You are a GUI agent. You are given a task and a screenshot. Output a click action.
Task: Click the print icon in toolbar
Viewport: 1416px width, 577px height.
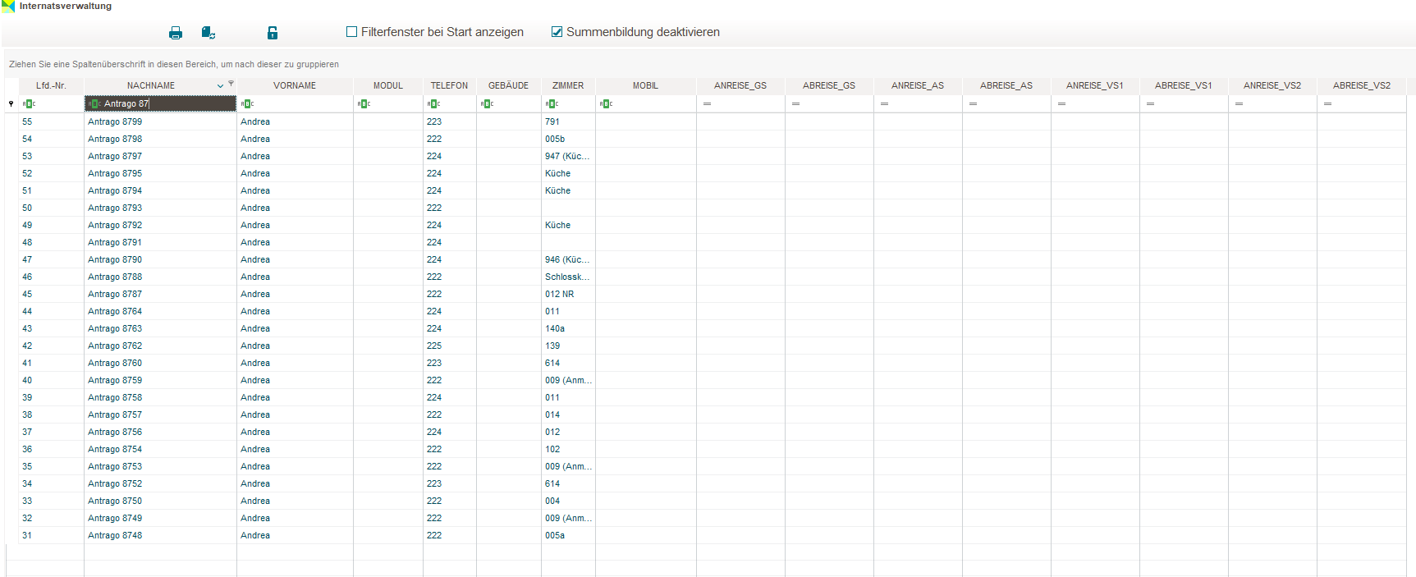(x=175, y=33)
